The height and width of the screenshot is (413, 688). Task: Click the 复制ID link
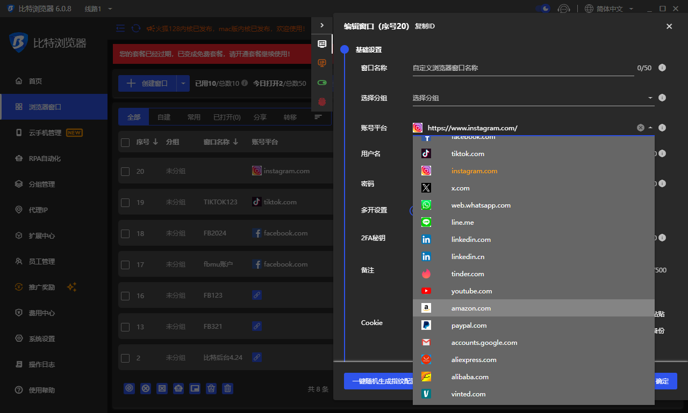[425, 26]
